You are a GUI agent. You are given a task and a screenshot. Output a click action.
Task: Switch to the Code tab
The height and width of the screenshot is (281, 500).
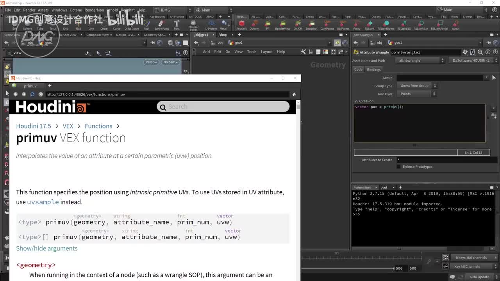coord(358,69)
